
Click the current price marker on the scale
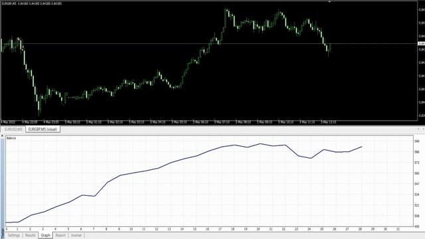pyautogui.click(x=422, y=43)
